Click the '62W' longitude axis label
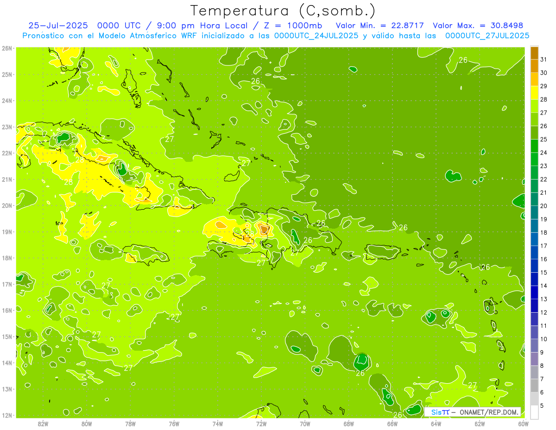 pyautogui.click(x=480, y=424)
